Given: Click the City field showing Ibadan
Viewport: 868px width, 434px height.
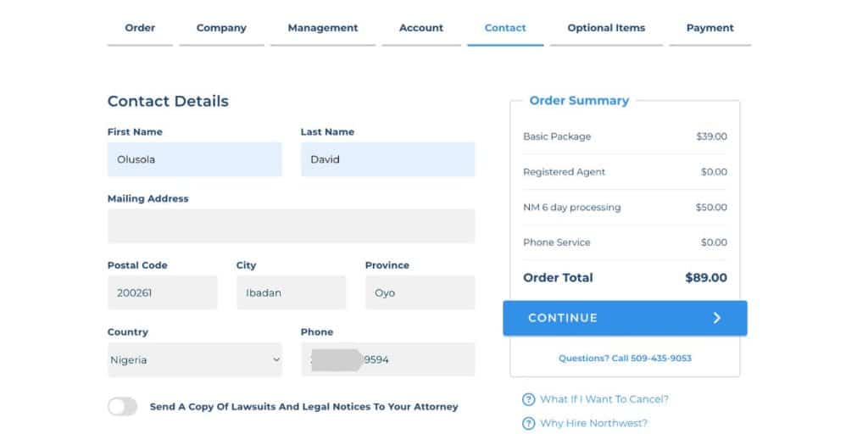Looking at the screenshot, I should 291,292.
